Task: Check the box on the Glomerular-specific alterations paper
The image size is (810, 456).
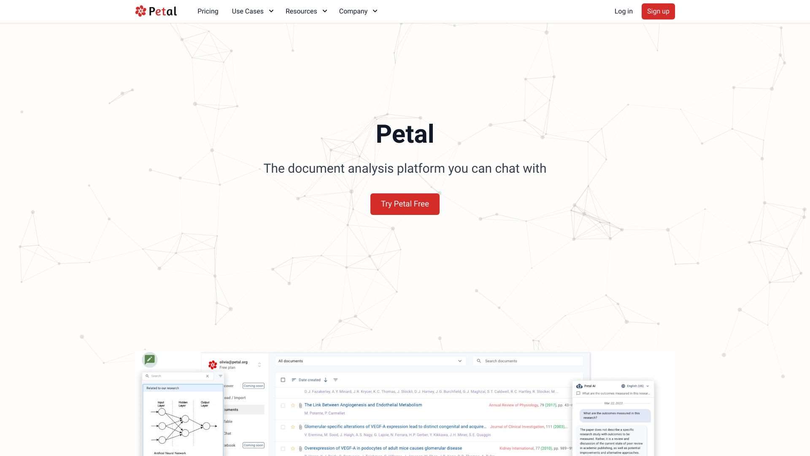Action: tap(283, 427)
